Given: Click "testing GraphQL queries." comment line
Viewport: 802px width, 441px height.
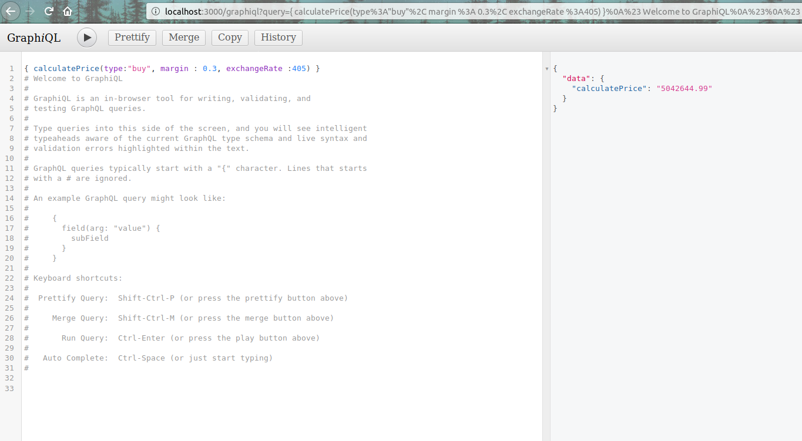Looking at the screenshot, I should tap(85, 109).
